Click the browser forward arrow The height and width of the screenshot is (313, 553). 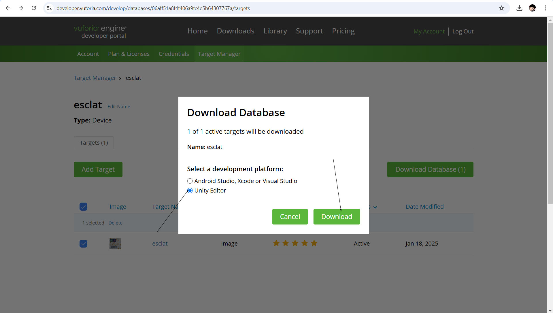(21, 8)
